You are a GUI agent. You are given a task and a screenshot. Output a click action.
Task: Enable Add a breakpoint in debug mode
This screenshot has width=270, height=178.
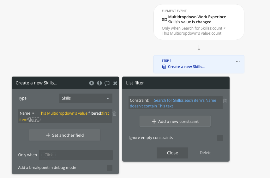click(x=110, y=168)
